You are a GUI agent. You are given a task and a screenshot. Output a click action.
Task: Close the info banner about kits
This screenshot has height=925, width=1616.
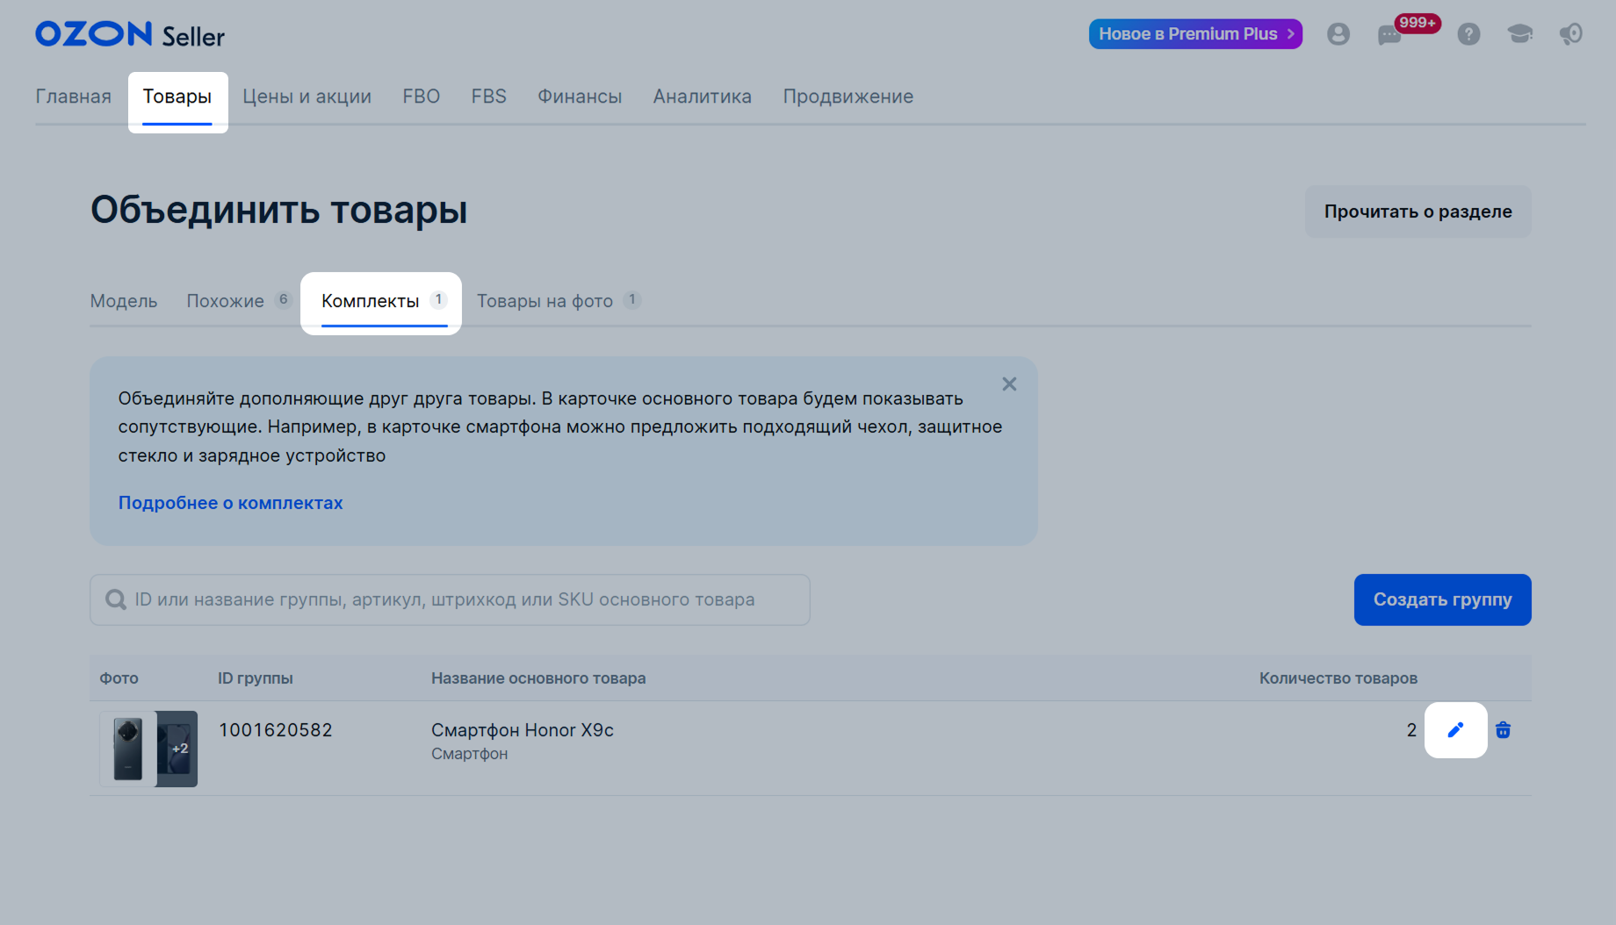1009,384
